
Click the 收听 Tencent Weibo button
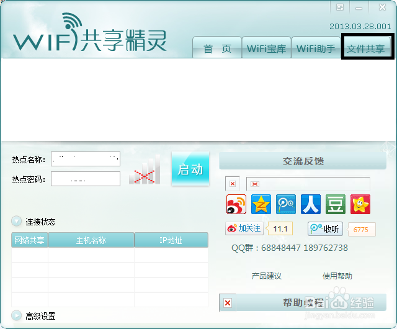coord(325,229)
